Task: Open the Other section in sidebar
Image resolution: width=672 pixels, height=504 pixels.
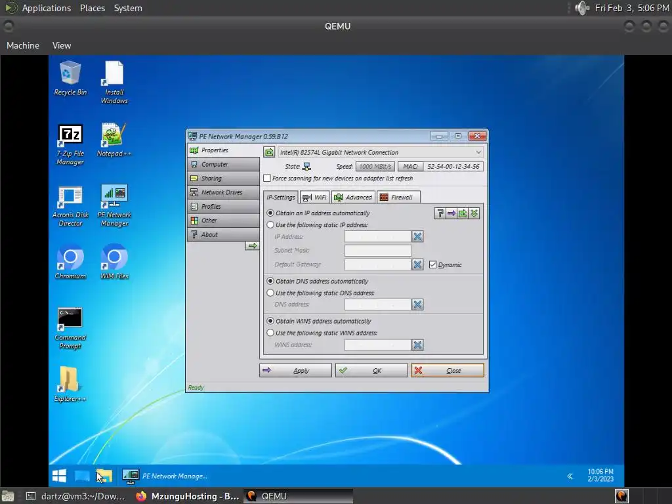Action: click(x=223, y=220)
